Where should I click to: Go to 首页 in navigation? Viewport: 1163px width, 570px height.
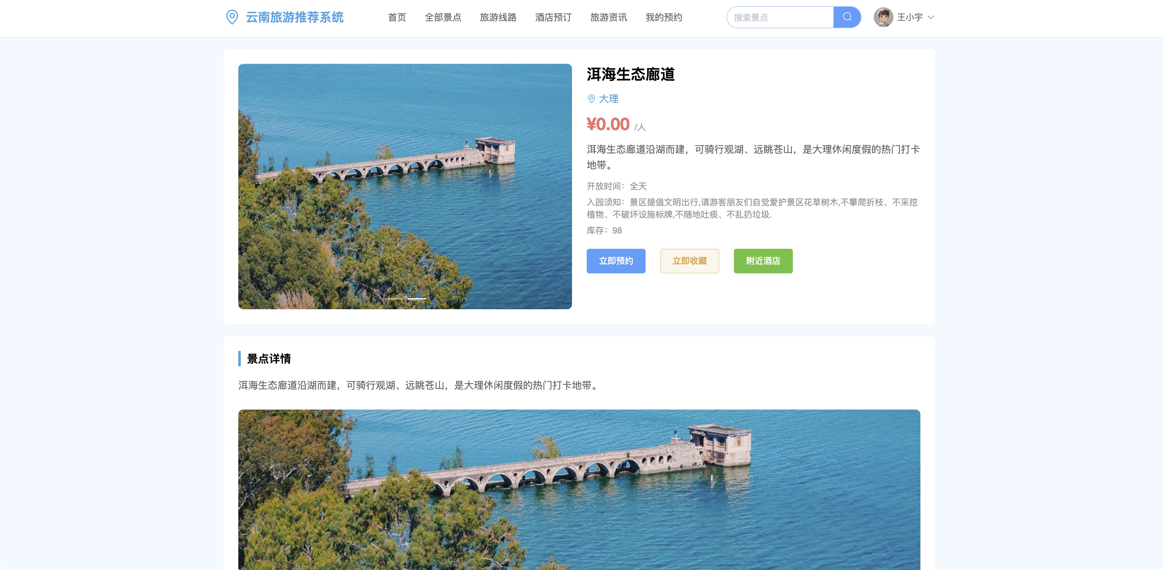point(397,17)
